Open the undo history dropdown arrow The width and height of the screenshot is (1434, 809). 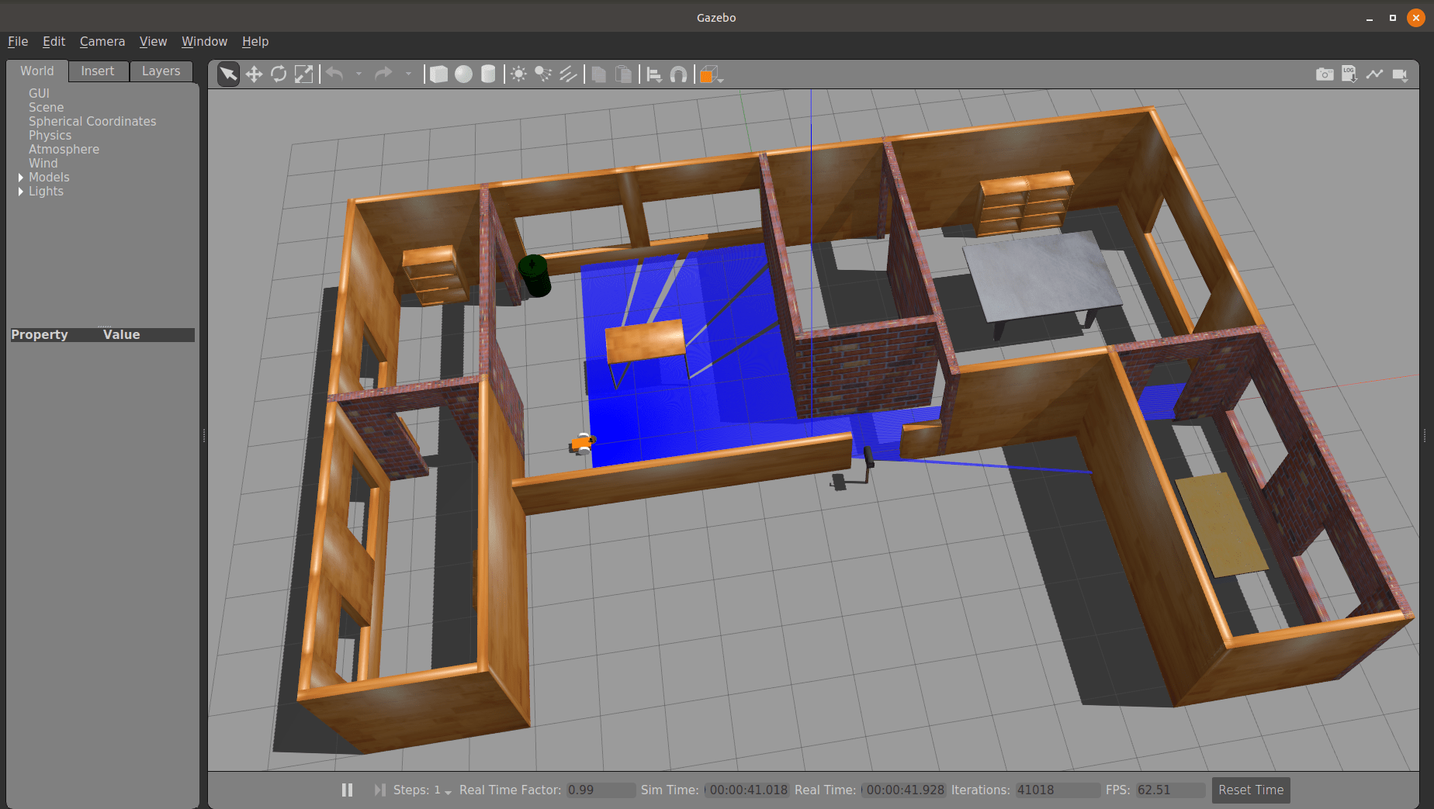click(x=358, y=74)
